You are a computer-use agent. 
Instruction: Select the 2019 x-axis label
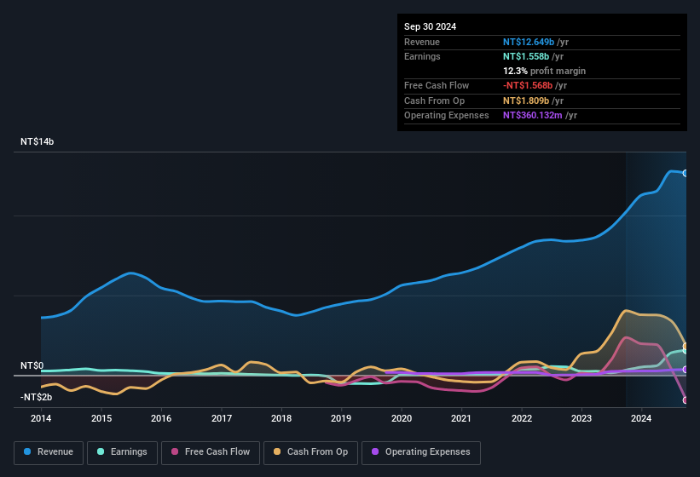(341, 418)
